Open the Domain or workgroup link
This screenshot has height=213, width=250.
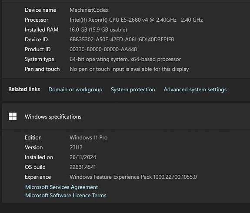pyautogui.click(x=75, y=90)
